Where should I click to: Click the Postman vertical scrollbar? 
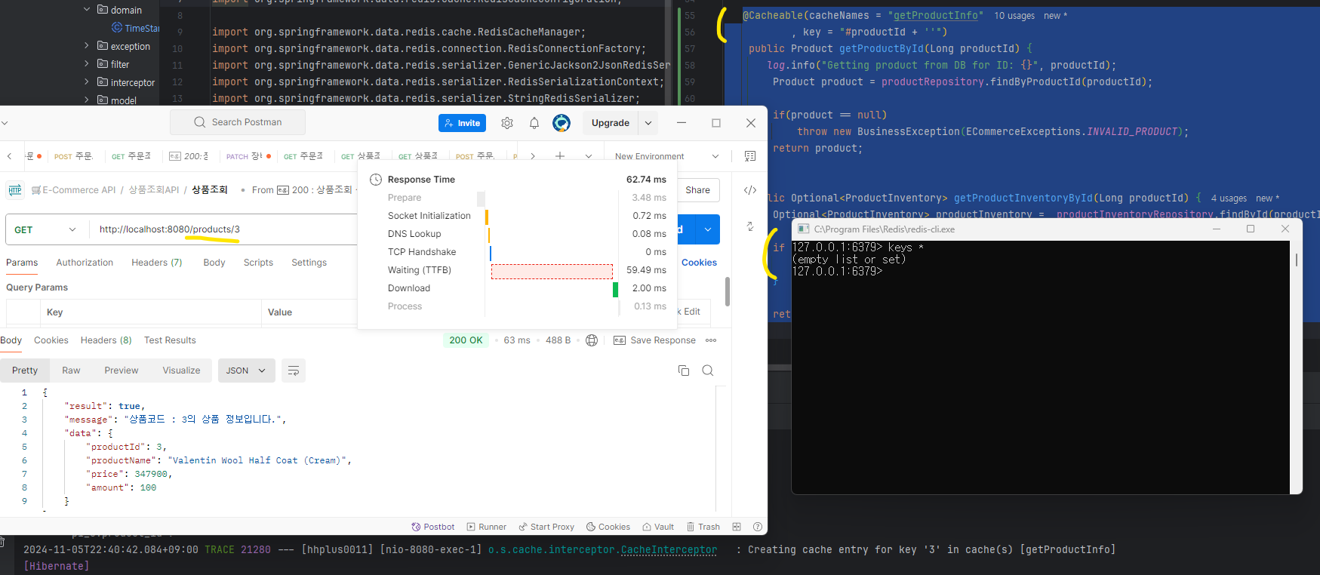[x=728, y=291]
